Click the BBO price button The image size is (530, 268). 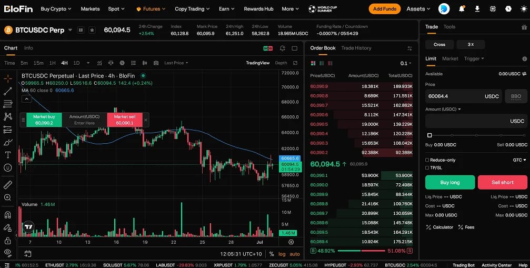point(516,96)
